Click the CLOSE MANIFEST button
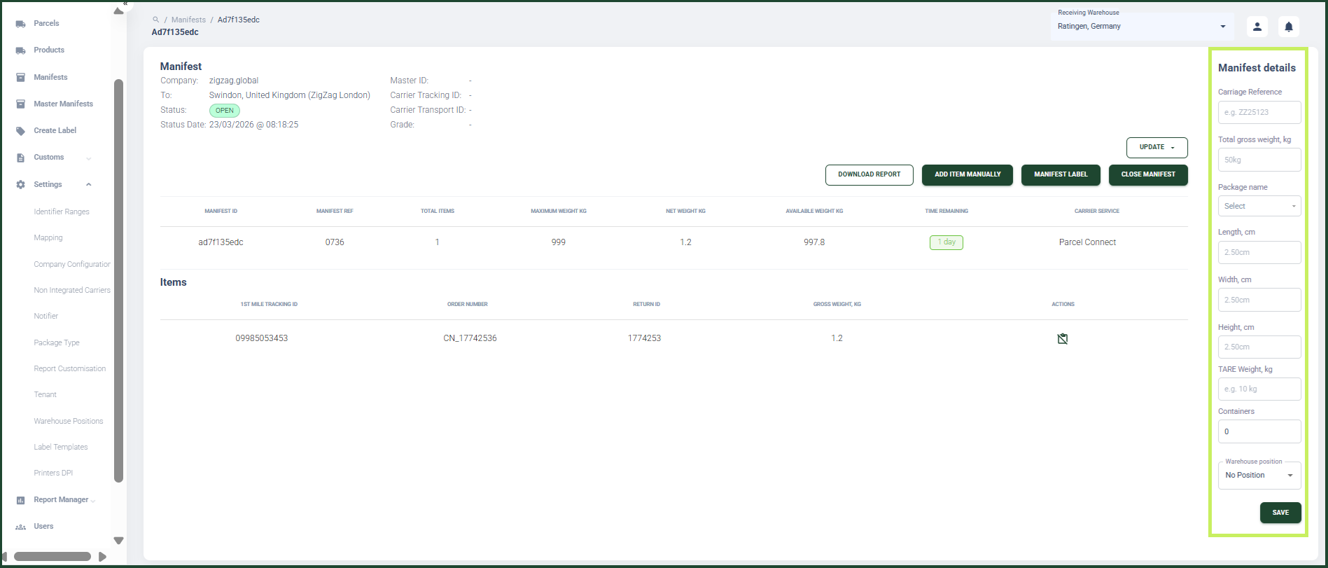1328x568 pixels. point(1148,175)
